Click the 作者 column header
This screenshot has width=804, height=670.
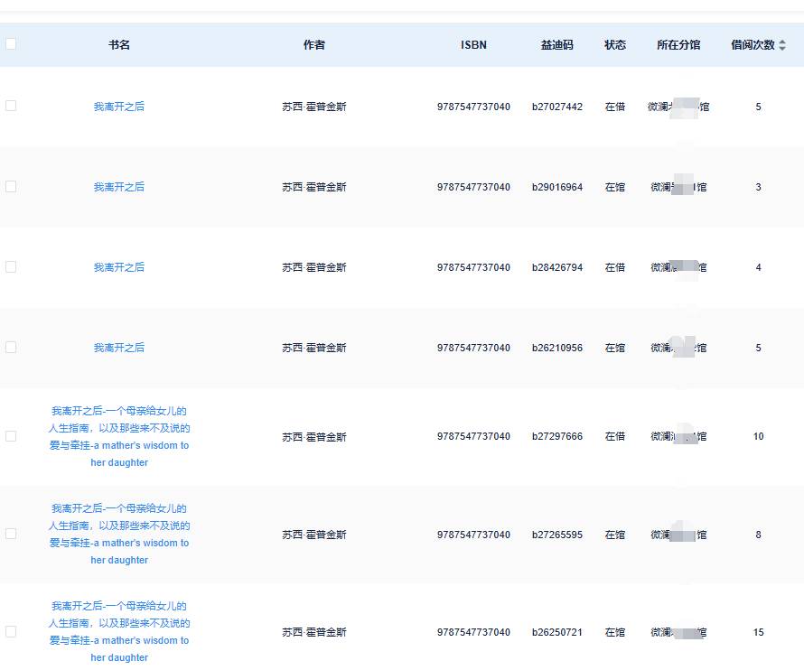[x=314, y=45]
